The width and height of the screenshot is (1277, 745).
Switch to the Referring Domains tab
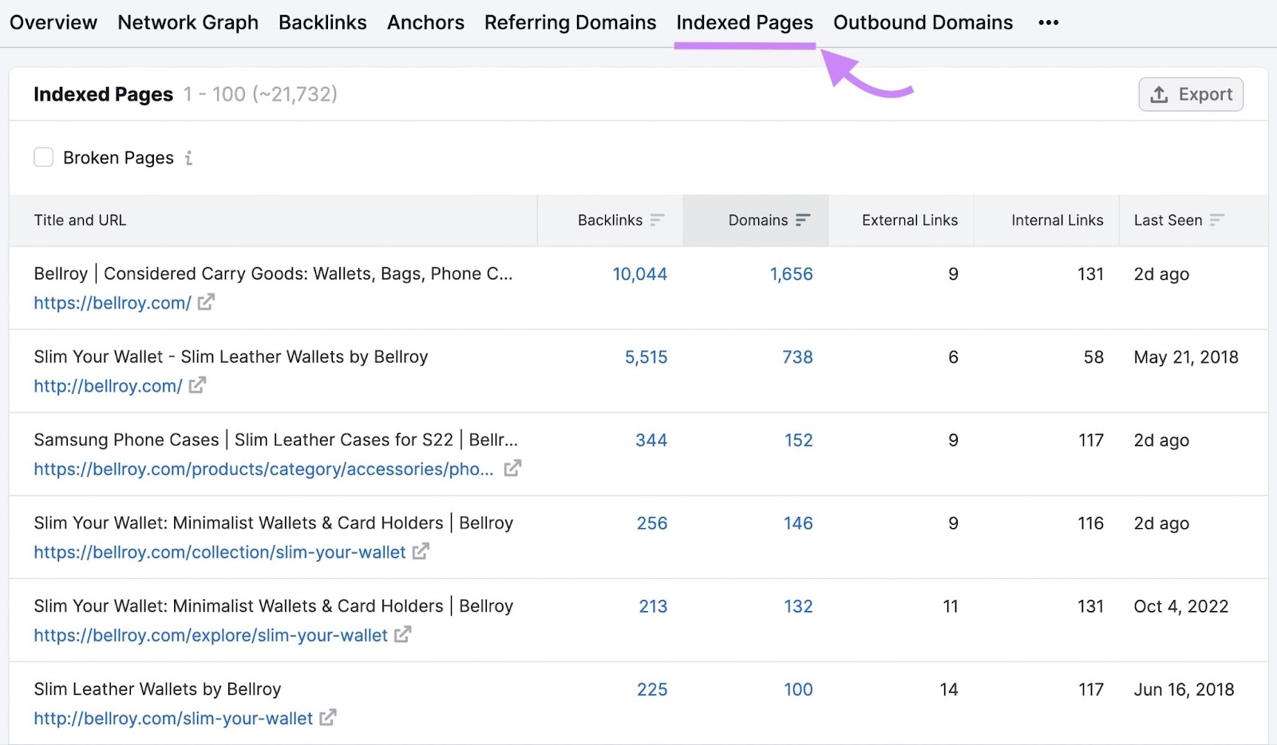(570, 22)
